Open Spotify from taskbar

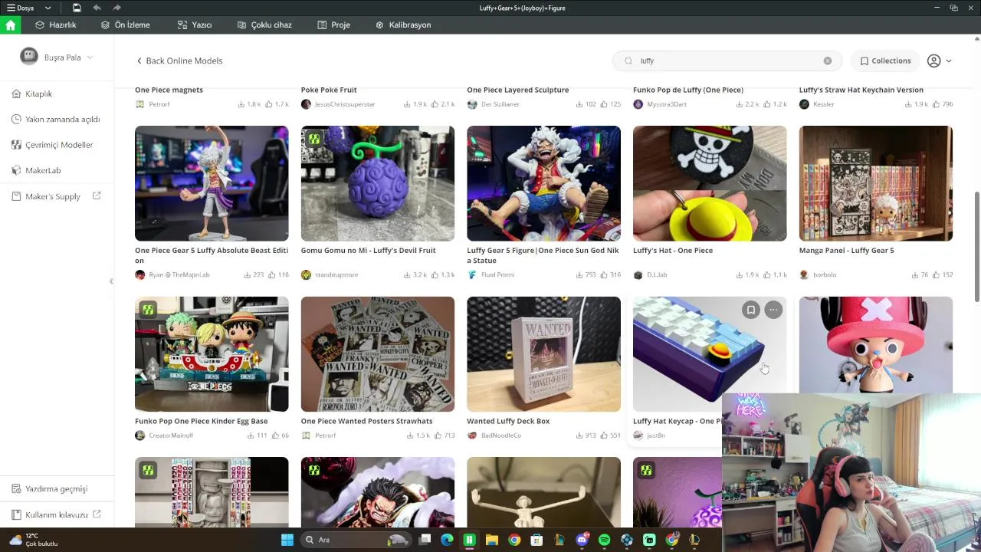point(605,540)
